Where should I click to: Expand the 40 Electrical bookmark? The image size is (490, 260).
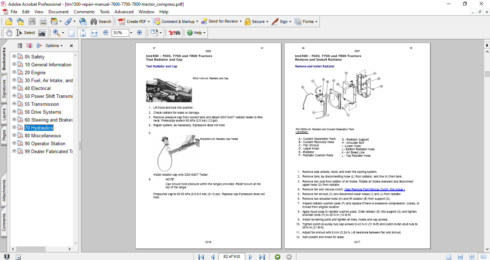13,88
